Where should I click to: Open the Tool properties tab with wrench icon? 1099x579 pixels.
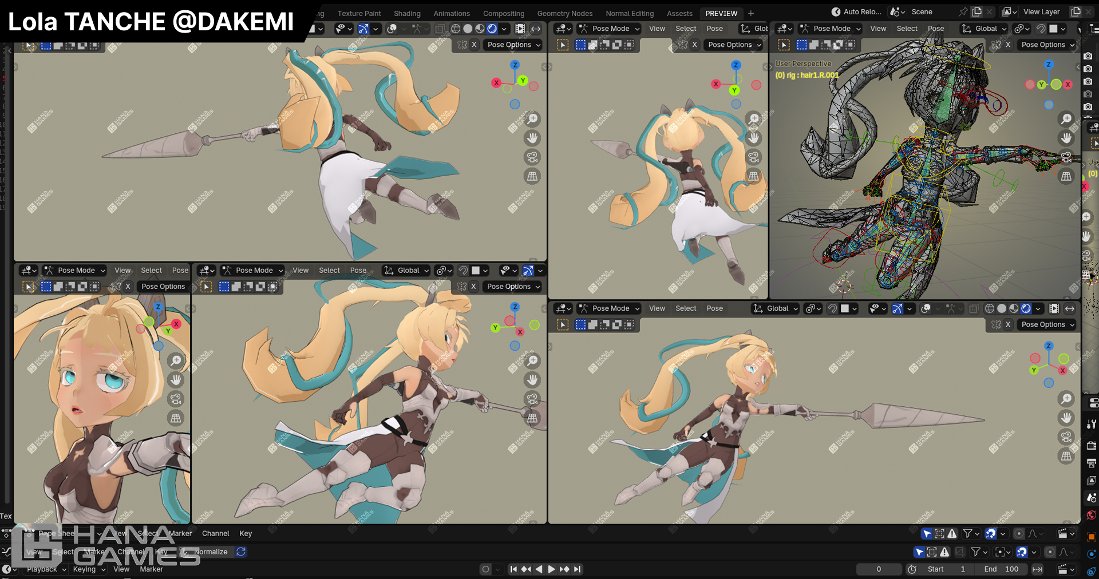click(x=1091, y=424)
